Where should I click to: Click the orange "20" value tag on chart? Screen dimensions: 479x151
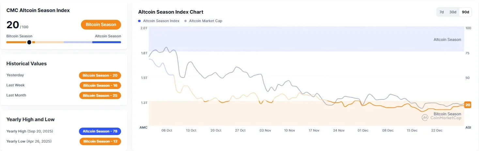coord(468,105)
